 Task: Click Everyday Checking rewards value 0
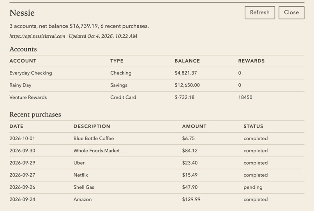[240, 73]
